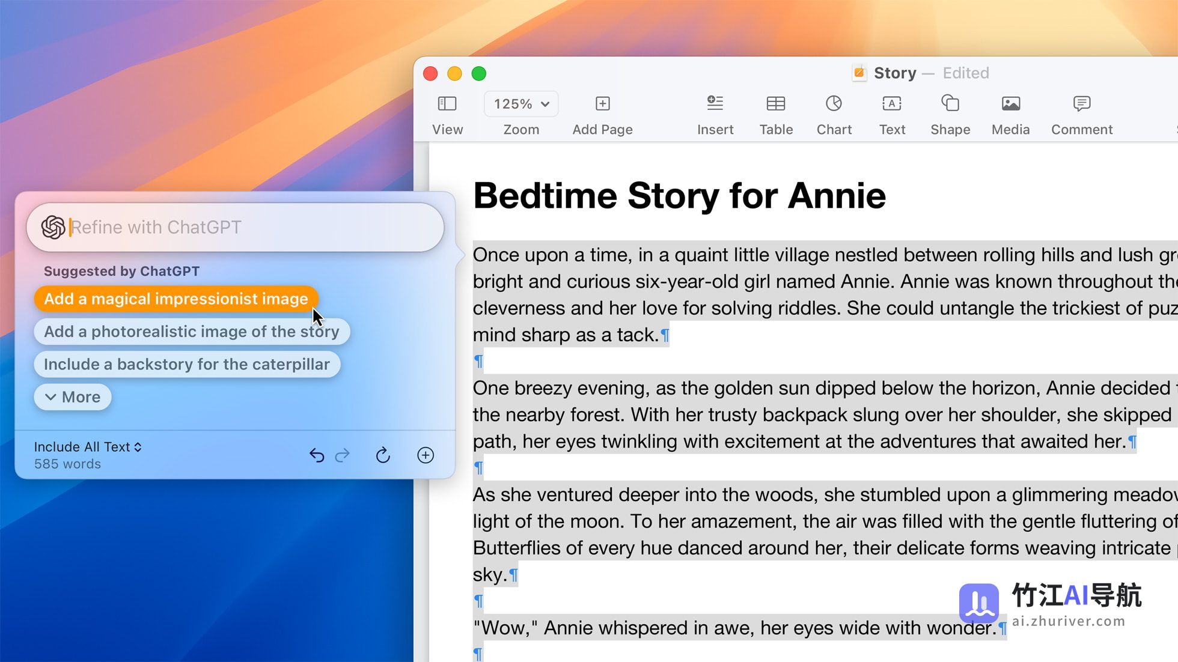The height and width of the screenshot is (662, 1178).
Task: Click the plus circle icon in ChatGPT panel
Action: click(426, 455)
